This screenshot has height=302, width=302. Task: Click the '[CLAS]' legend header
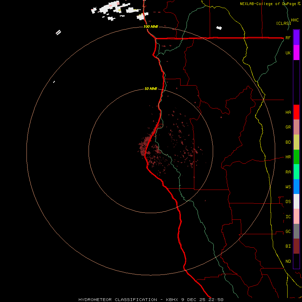284,23
